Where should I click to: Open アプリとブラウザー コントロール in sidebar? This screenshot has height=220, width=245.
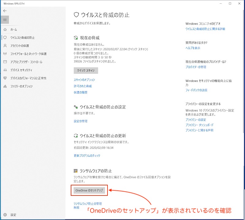pyautogui.click(x=26, y=62)
